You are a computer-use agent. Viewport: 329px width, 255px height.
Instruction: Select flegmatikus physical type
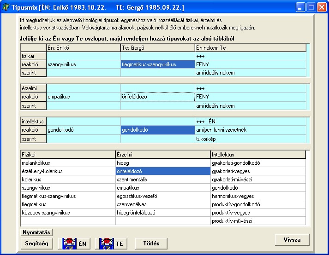(68, 204)
